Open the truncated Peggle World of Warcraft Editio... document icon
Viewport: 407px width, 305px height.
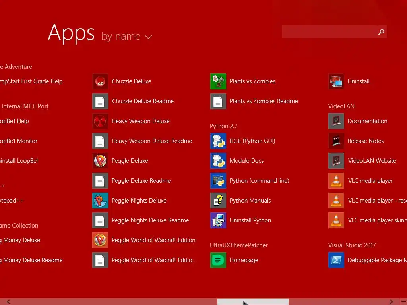pyautogui.click(x=100, y=260)
